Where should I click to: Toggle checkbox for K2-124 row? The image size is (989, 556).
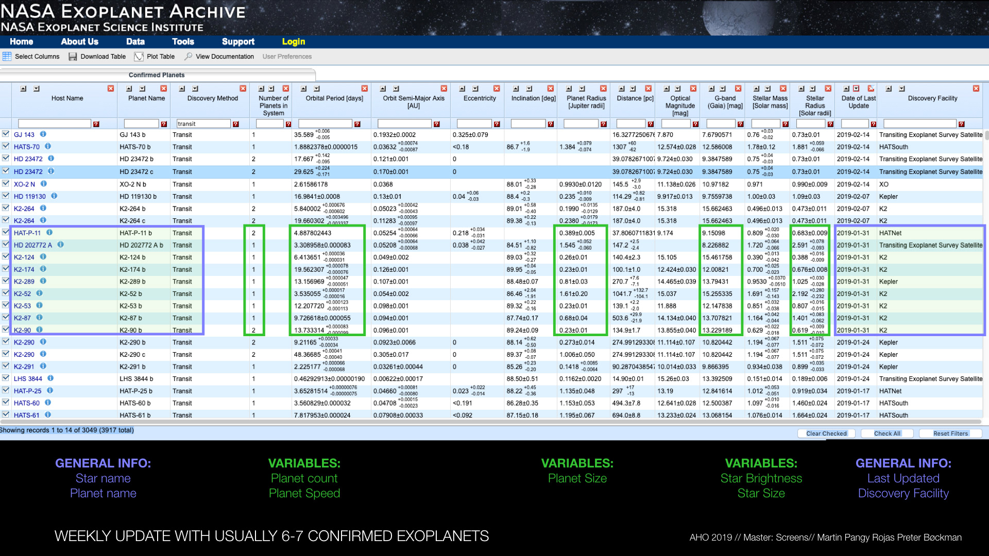click(6, 256)
